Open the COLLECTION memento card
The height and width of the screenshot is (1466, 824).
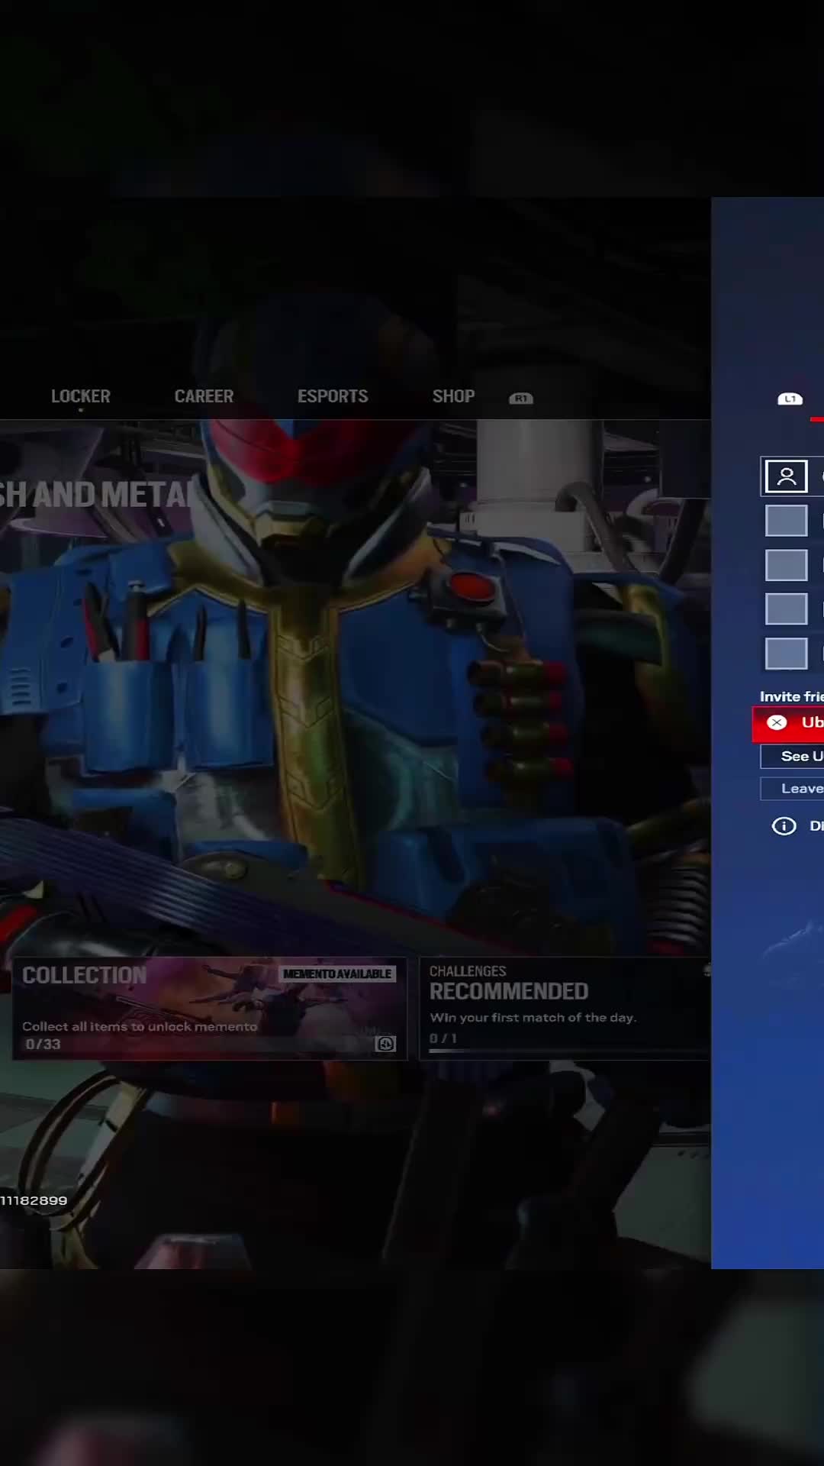point(210,1009)
